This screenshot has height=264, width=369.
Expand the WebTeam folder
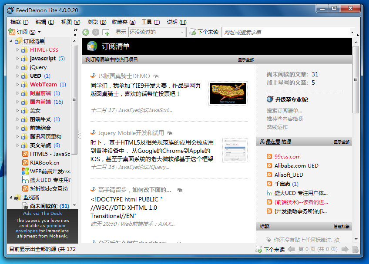17,85
